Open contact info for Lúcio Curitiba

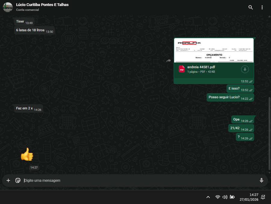point(42,5)
